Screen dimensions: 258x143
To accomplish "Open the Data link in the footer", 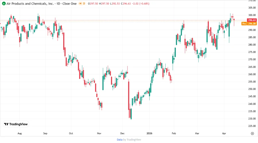I will coord(120,140).
